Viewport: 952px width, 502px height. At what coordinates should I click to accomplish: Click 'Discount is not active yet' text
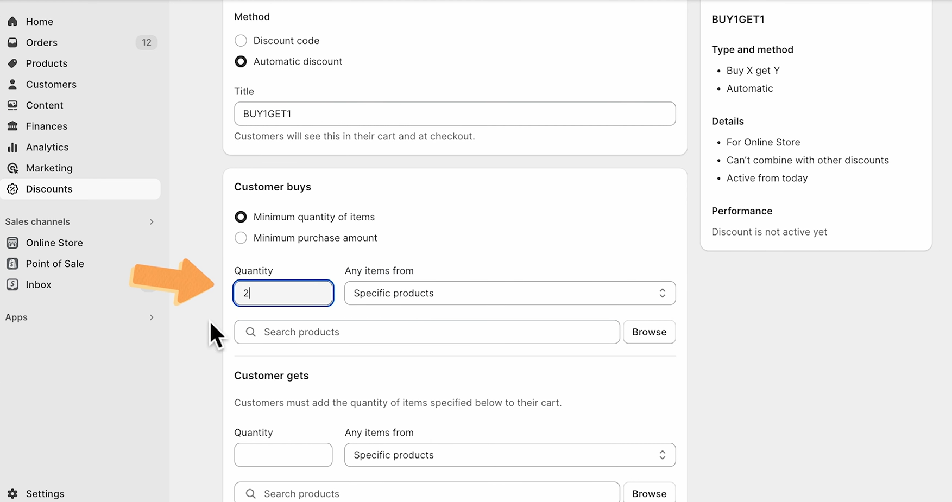tap(770, 232)
